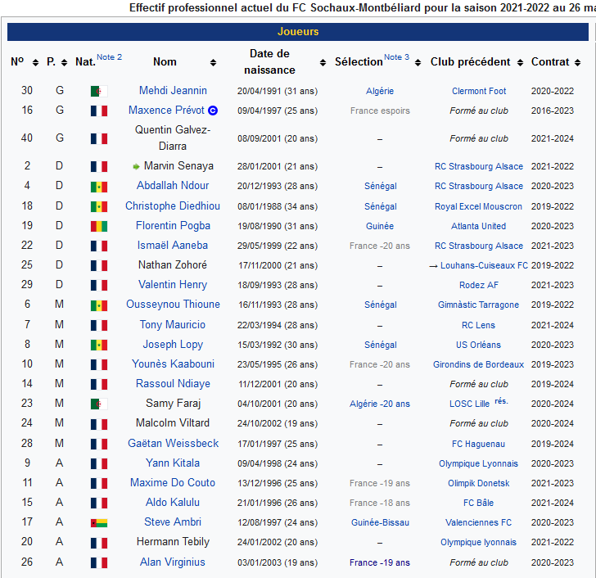Sort by Sélection column arrows
596x578 pixels.
[x=418, y=63]
